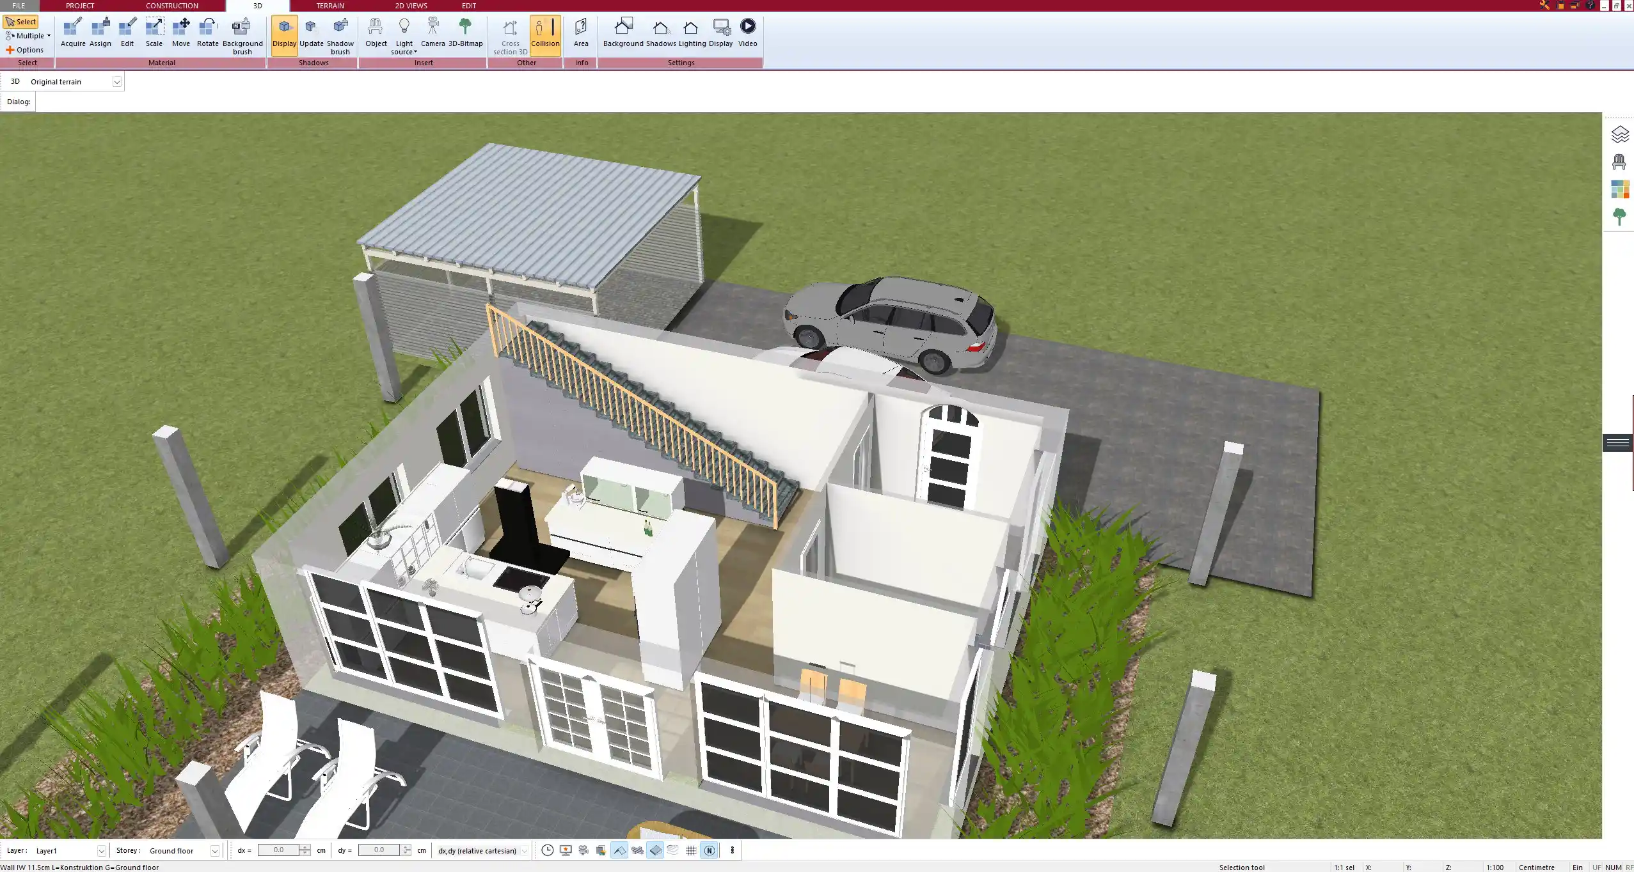1634x872 pixels.
Task: Click the Assign material tool
Action: tap(100, 33)
